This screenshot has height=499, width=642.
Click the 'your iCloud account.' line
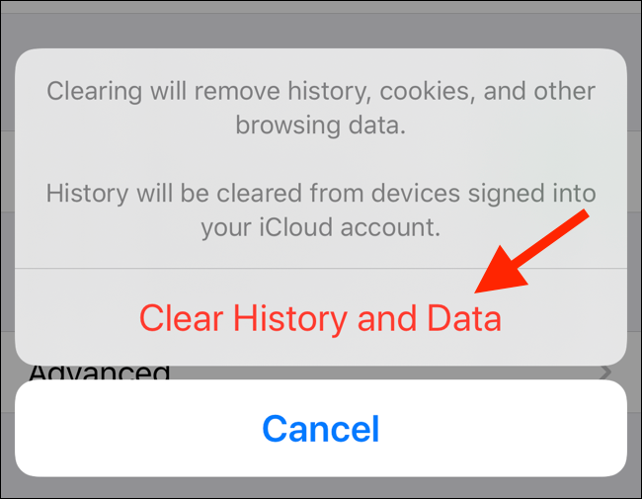coord(321,227)
